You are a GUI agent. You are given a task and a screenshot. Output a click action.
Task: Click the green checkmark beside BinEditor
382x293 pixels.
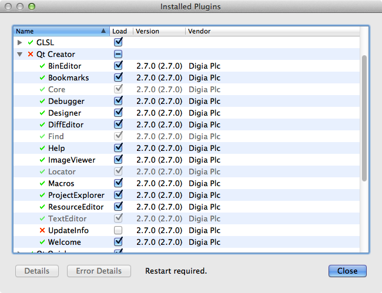pos(42,66)
